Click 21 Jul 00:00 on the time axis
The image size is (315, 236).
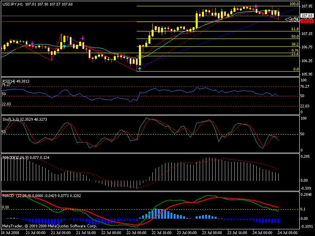(x=35, y=233)
